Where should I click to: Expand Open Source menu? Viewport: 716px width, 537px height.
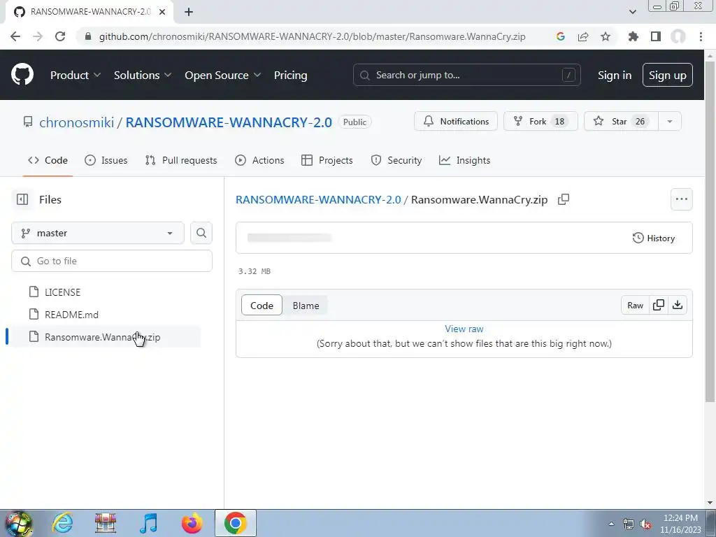point(223,75)
